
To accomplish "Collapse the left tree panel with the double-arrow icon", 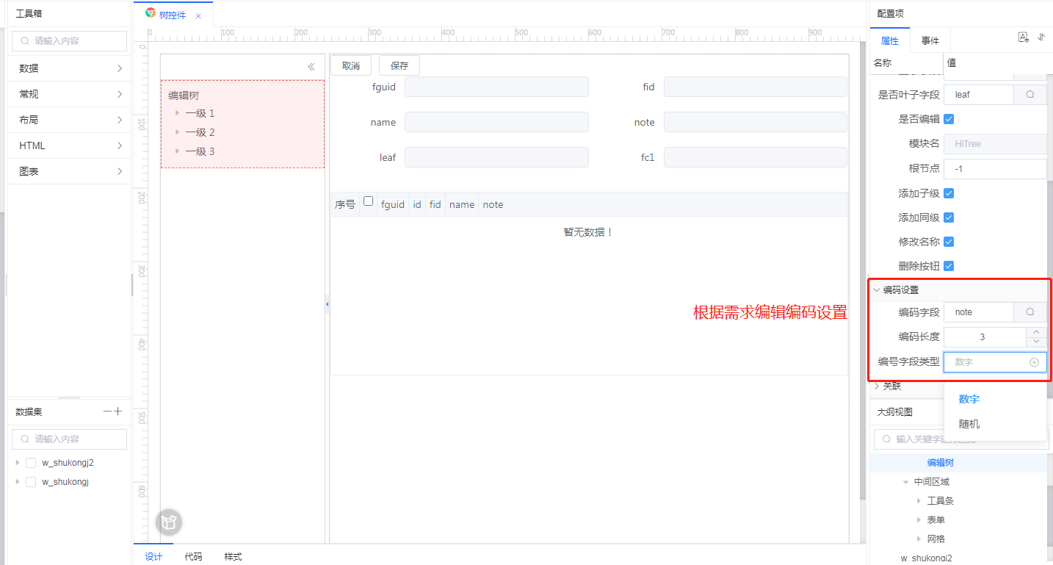I will (x=311, y=66).
